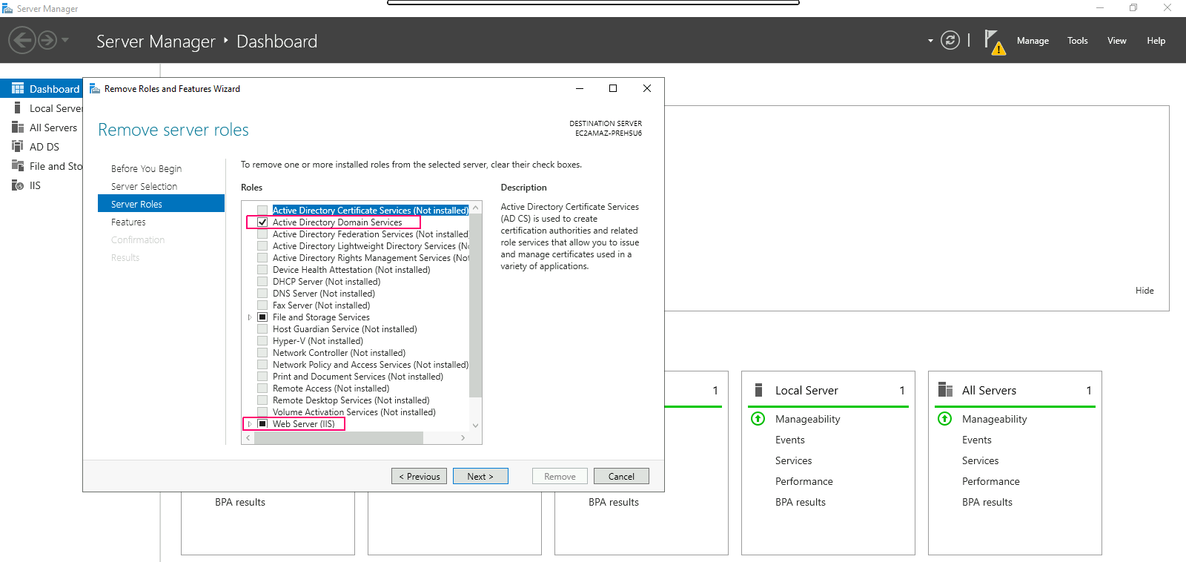Click the horizontal scrollbar thumb in roles list

tap(338, 437)
